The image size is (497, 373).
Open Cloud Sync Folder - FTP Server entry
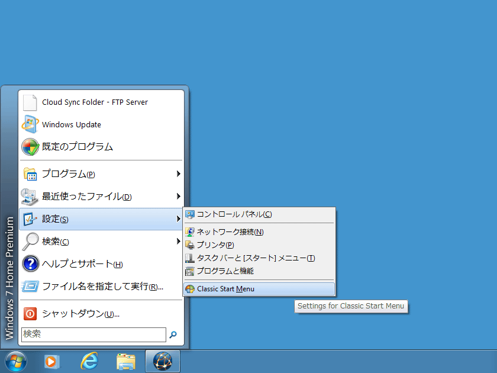[101, 102]
